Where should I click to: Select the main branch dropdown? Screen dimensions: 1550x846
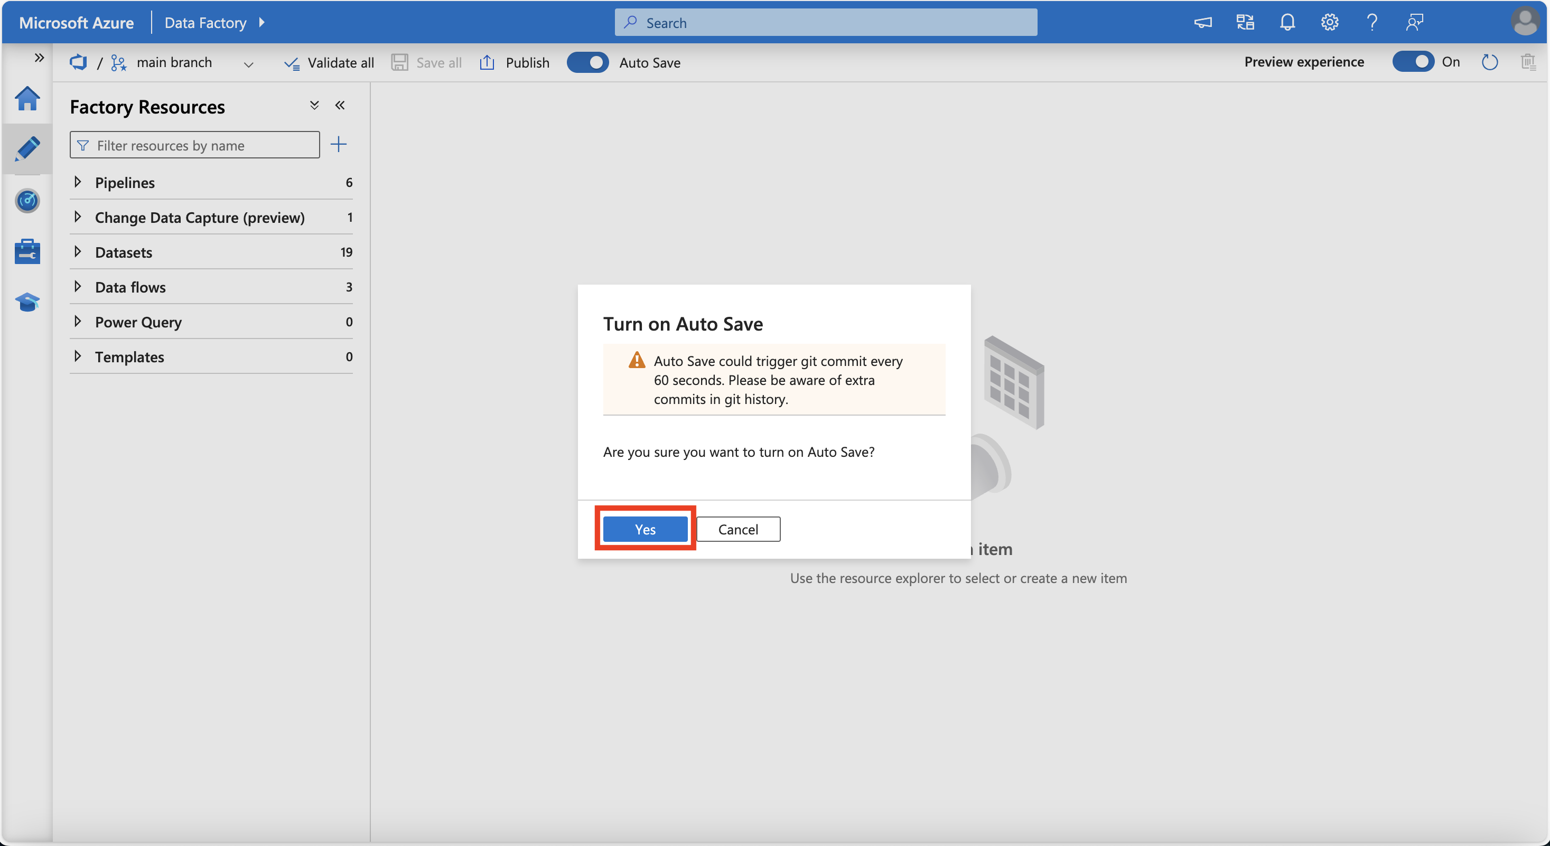pyautogui.click(x=182, y=61)
